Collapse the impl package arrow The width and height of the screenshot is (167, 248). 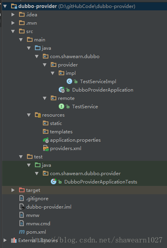[x=52, y=73]
